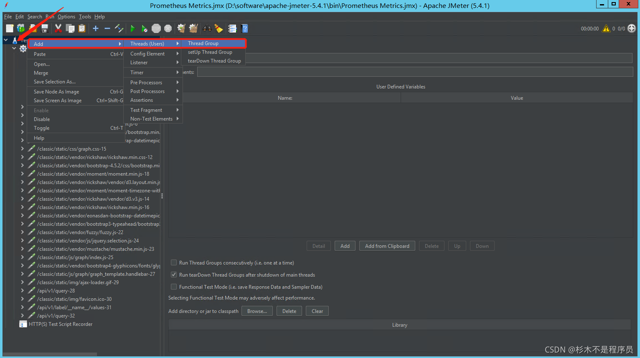Collapse the chevron beside the gear node
This screenshot has height=358, width=640.
(x=14, y=48)
